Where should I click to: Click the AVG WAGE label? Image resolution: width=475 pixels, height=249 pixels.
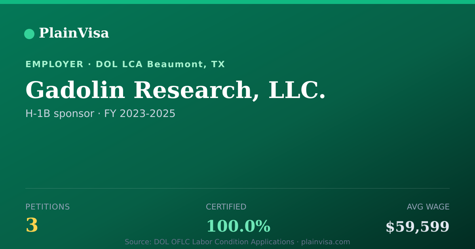pyautogui.click(x=428, y=207)
